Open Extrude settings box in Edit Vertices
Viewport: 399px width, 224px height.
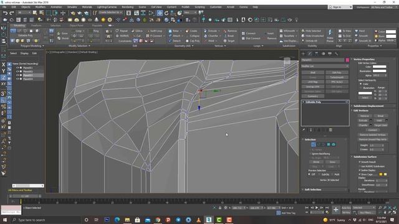point(371,120)
